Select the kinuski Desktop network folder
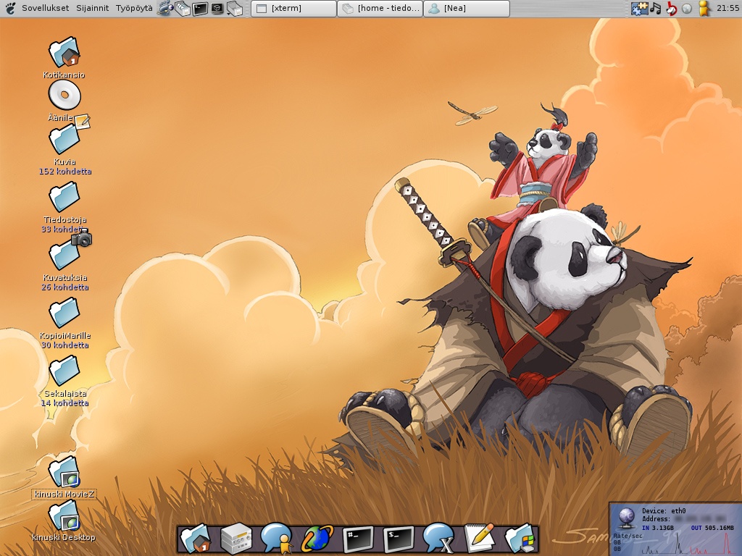The image size is (742, 556). [x=64, y=515]
